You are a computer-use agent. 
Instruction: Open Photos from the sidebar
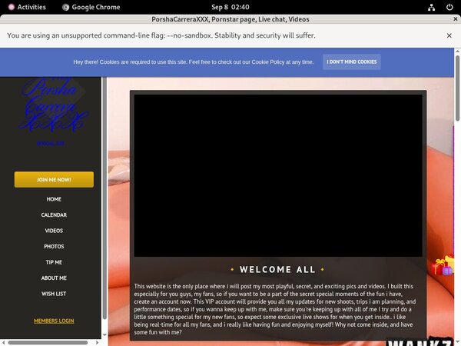[54, 247]
